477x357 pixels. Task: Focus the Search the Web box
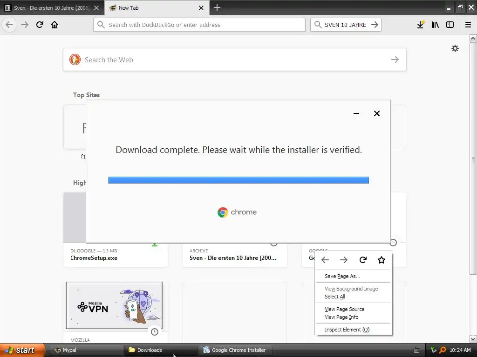235,59
